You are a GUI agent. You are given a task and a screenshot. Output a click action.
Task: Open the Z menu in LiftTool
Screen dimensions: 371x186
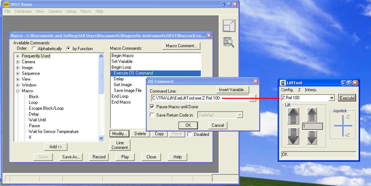tap(299, 90)
